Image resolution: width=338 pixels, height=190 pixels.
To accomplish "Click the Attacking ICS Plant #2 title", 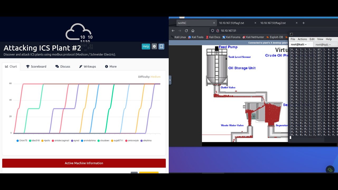I will (42, 48).
